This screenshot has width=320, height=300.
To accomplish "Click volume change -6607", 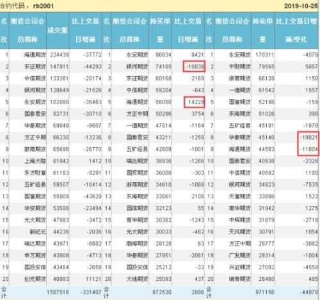I will [x=94, y=125].
